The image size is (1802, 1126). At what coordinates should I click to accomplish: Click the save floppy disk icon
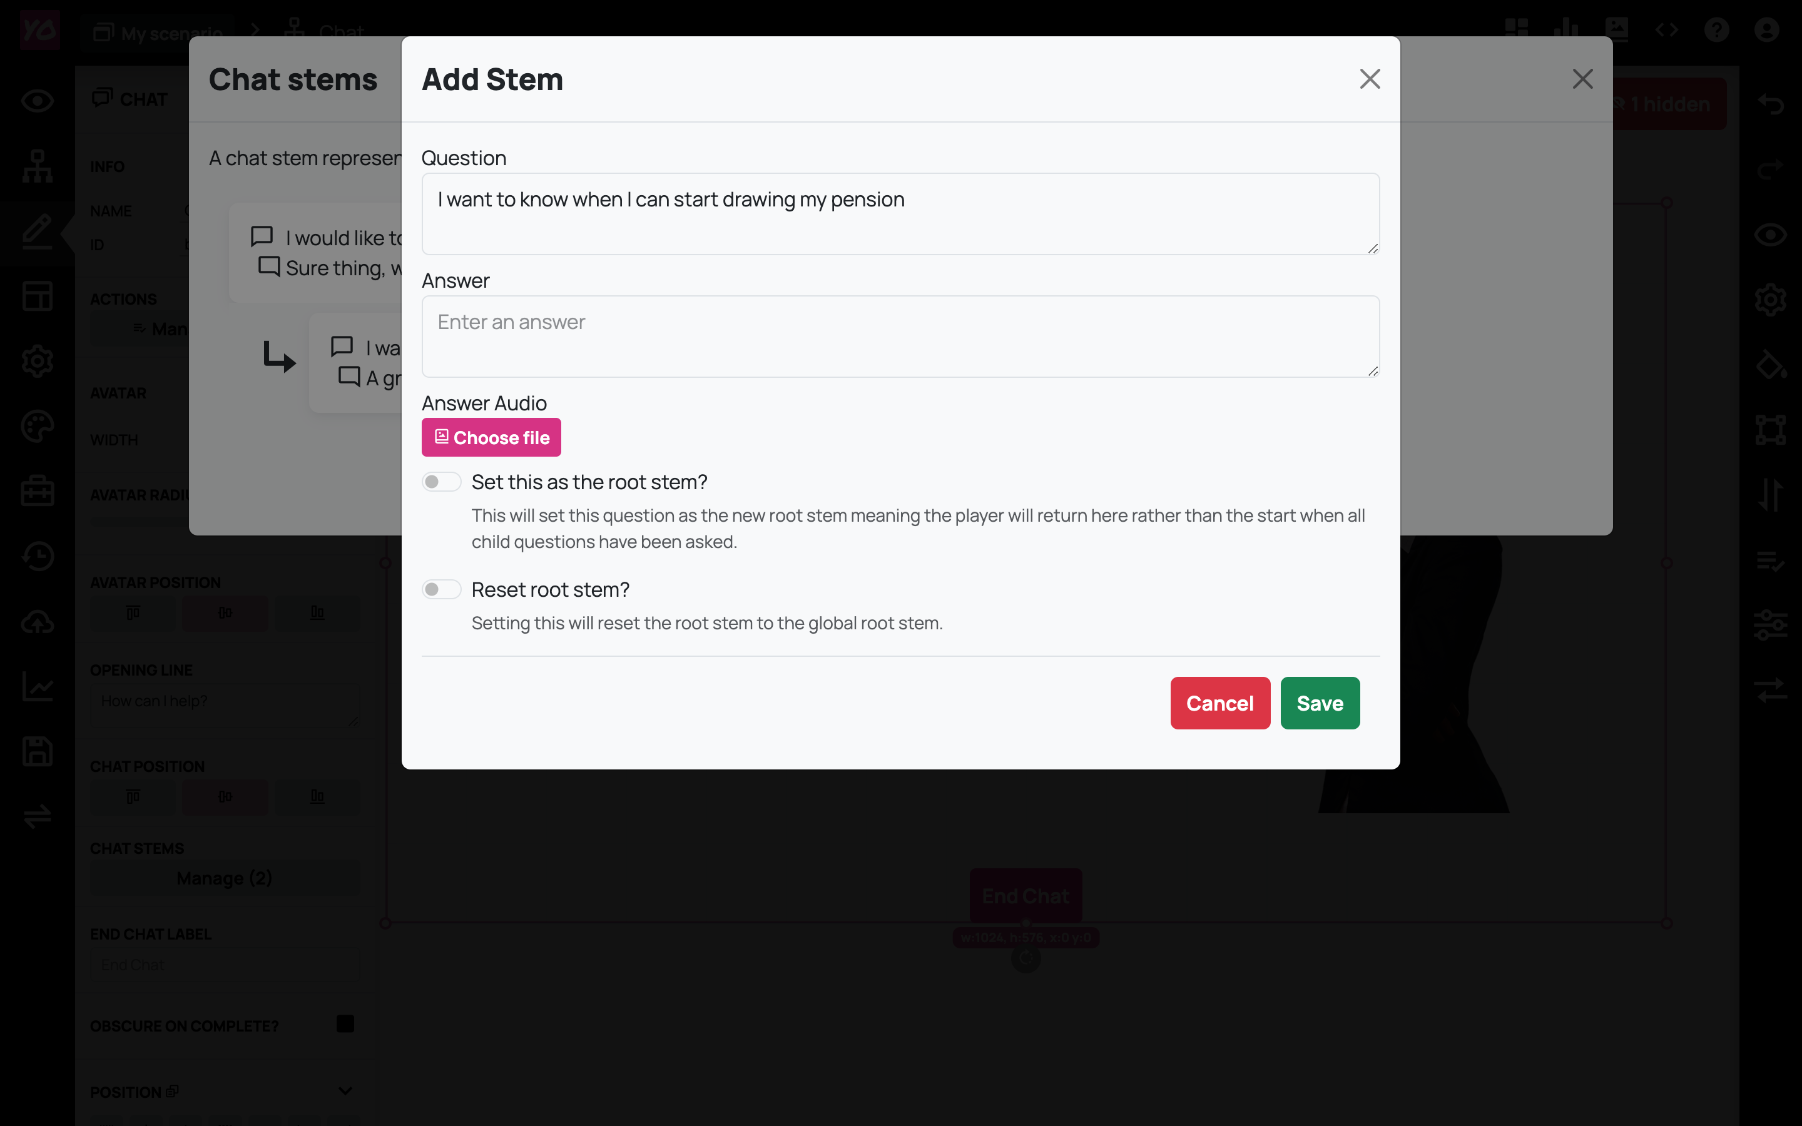point(38,751)
